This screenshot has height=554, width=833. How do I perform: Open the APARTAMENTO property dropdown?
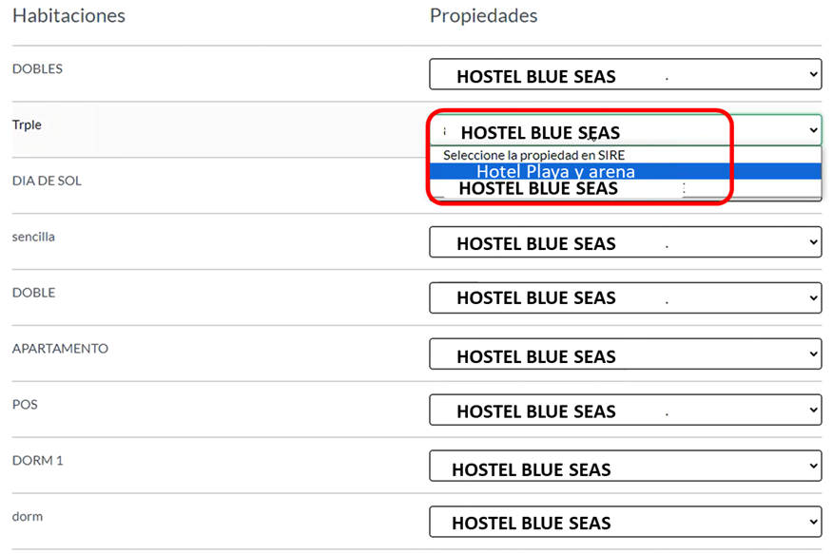(625, 355)
